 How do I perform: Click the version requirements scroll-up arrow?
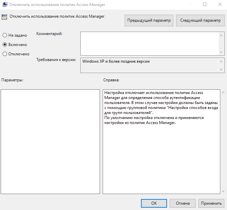221,61
